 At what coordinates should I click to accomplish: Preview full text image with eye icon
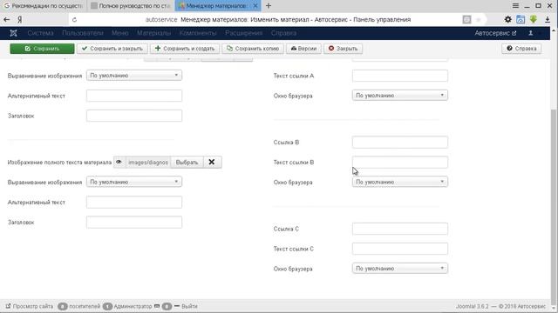119,163
